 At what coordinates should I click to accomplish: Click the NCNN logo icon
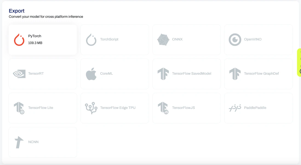19,142
